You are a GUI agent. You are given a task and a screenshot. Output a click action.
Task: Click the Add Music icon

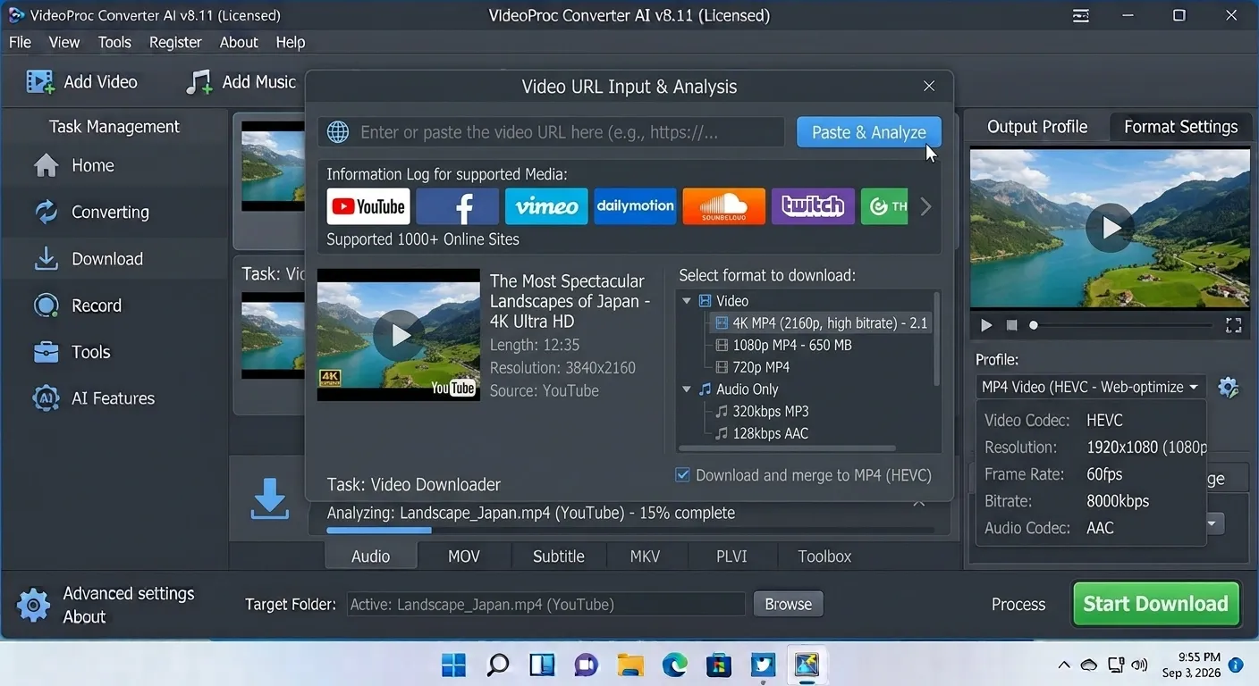click(199, 81)
